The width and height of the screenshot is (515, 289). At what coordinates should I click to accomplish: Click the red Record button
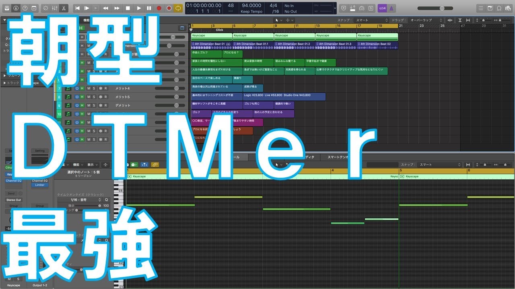coord(159,8)
